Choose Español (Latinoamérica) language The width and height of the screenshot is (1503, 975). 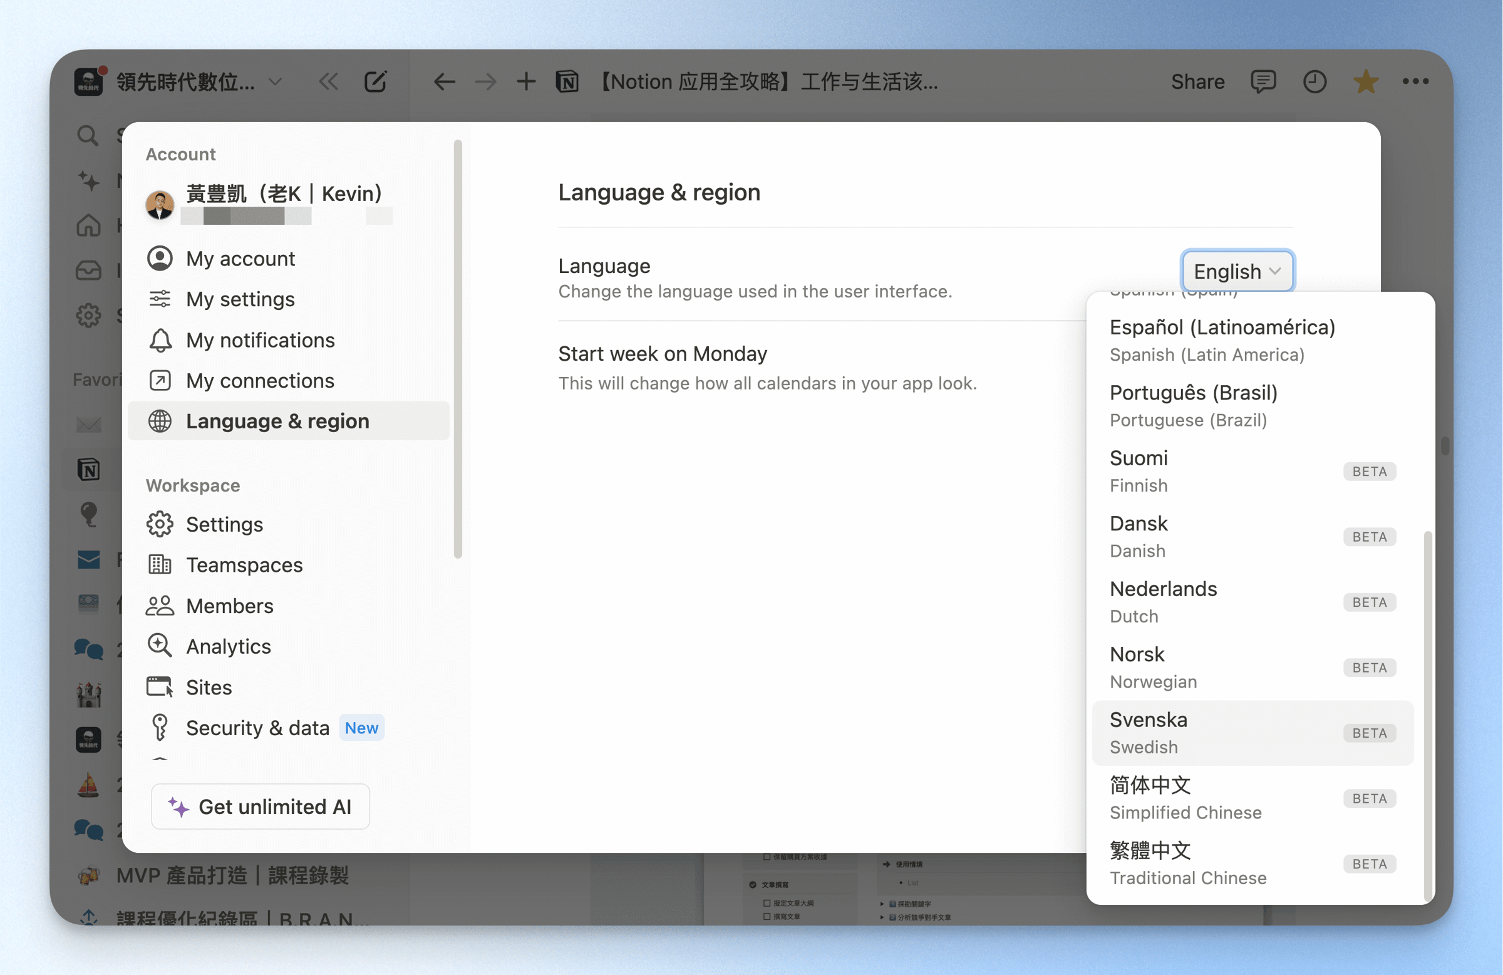[x=1253, y=341]
